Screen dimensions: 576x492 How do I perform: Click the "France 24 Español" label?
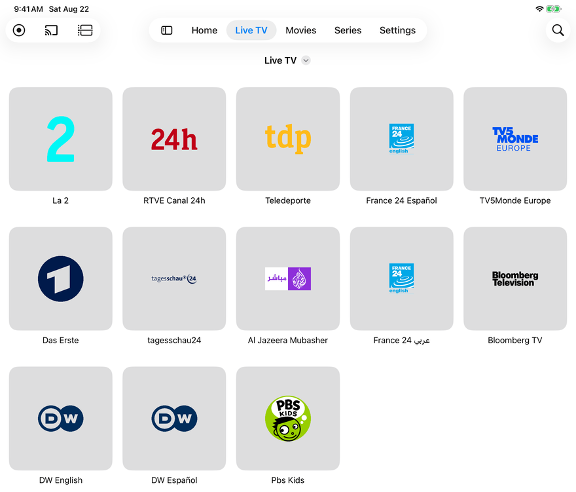pyautogui.click(x=401, y=200)
